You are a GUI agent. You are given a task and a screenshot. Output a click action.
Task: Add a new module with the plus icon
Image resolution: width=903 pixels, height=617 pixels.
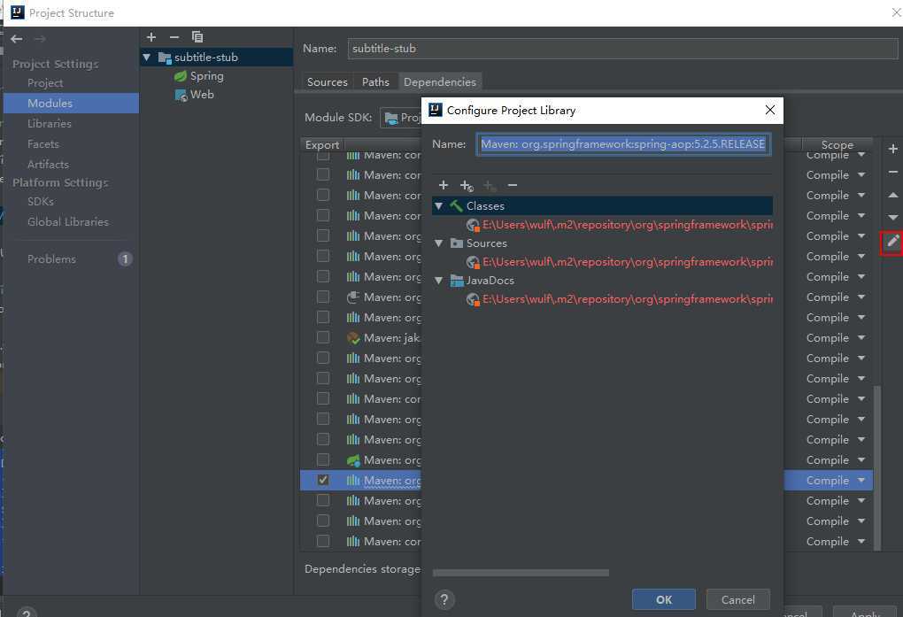click(151, 37)
